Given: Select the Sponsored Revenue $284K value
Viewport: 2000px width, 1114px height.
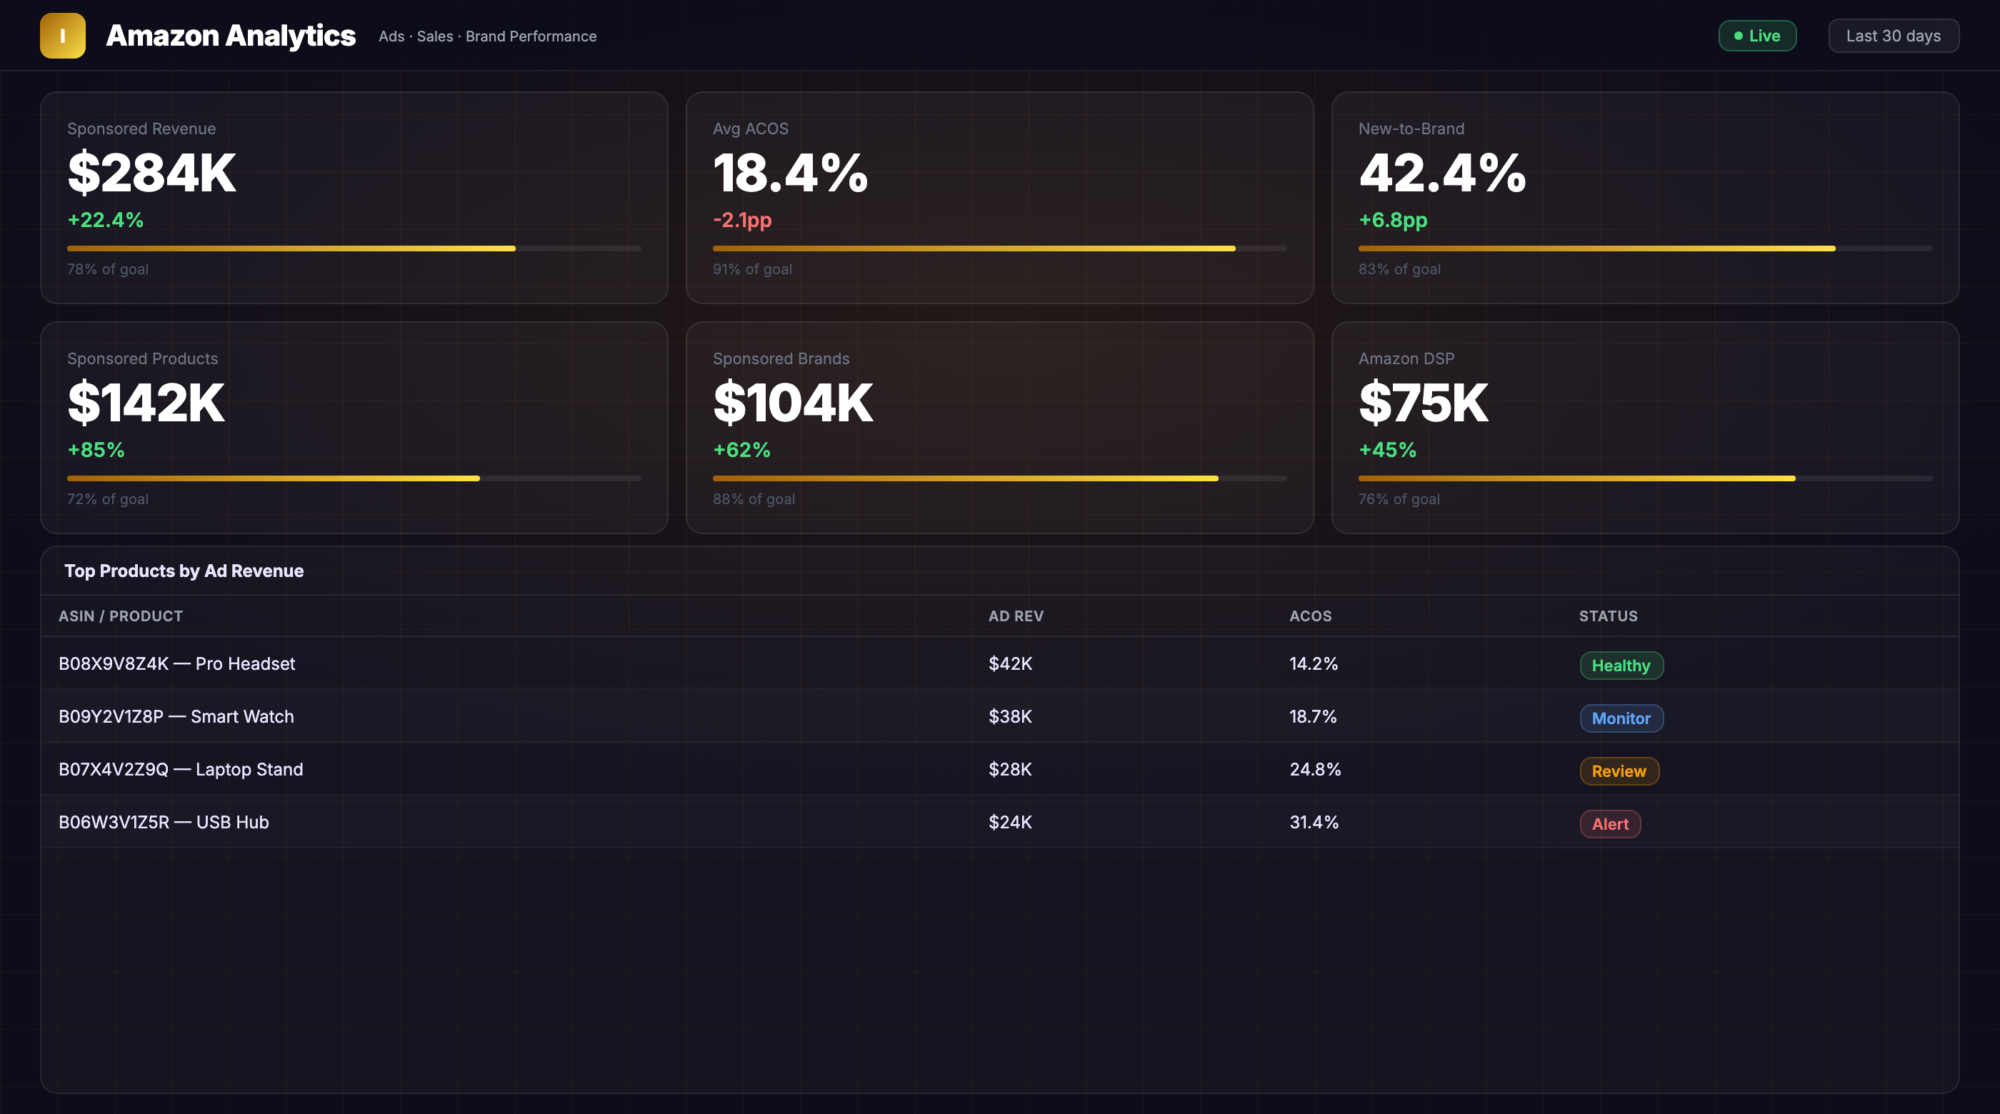Looking at the screenshot, I should coord(151,172).
